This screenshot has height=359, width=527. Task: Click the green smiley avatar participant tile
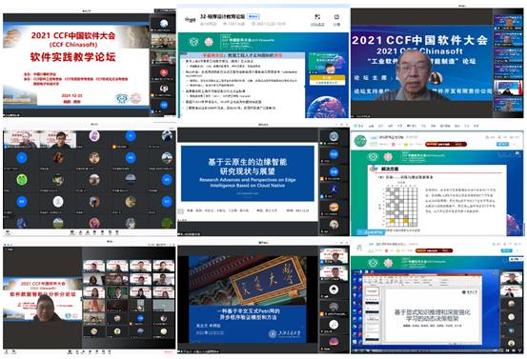[x=22, y=179]
